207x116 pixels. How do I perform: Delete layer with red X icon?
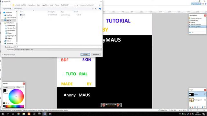(x=192, y=107)
